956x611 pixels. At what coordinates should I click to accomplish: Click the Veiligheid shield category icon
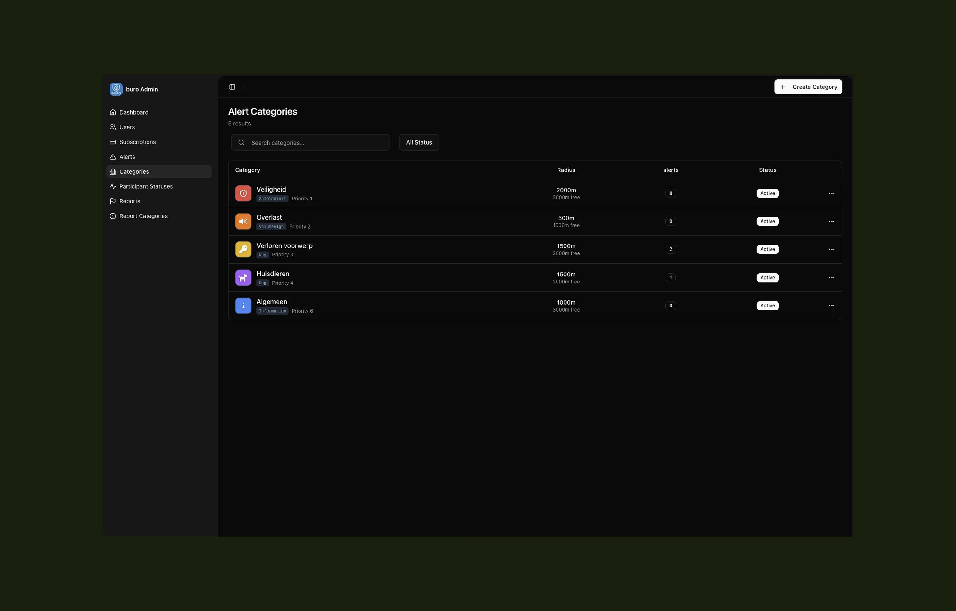point(243,193)
